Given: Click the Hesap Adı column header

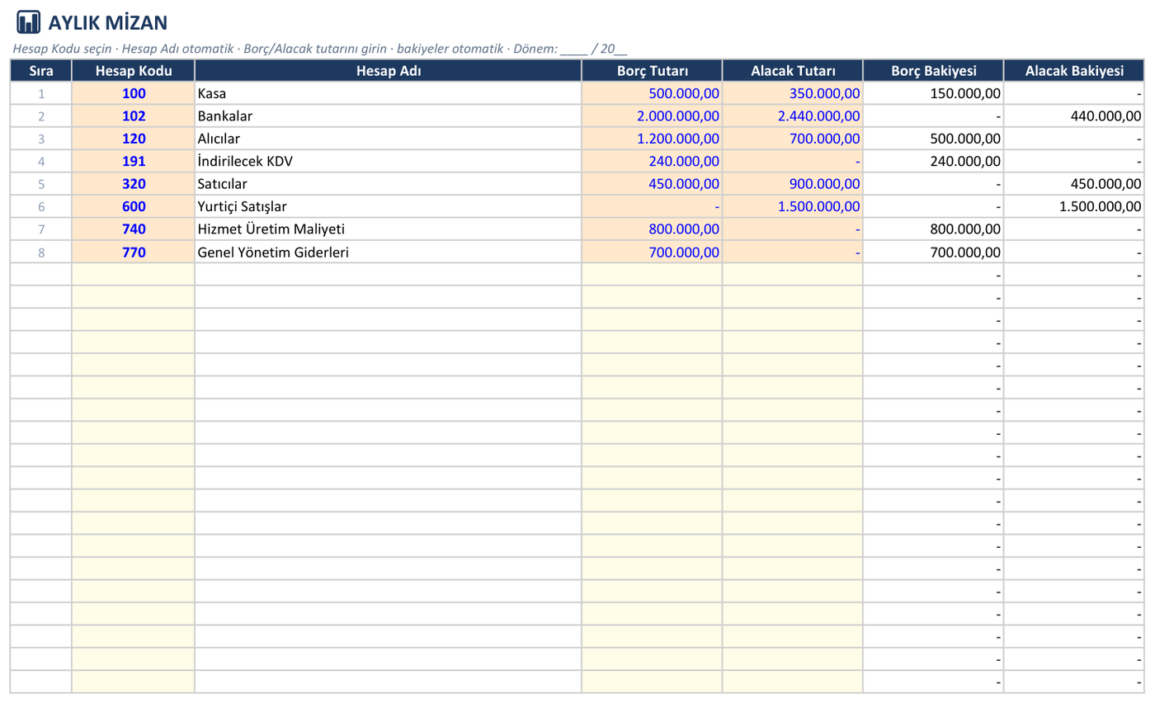Looking at the screenshot, I should [389, 71].
